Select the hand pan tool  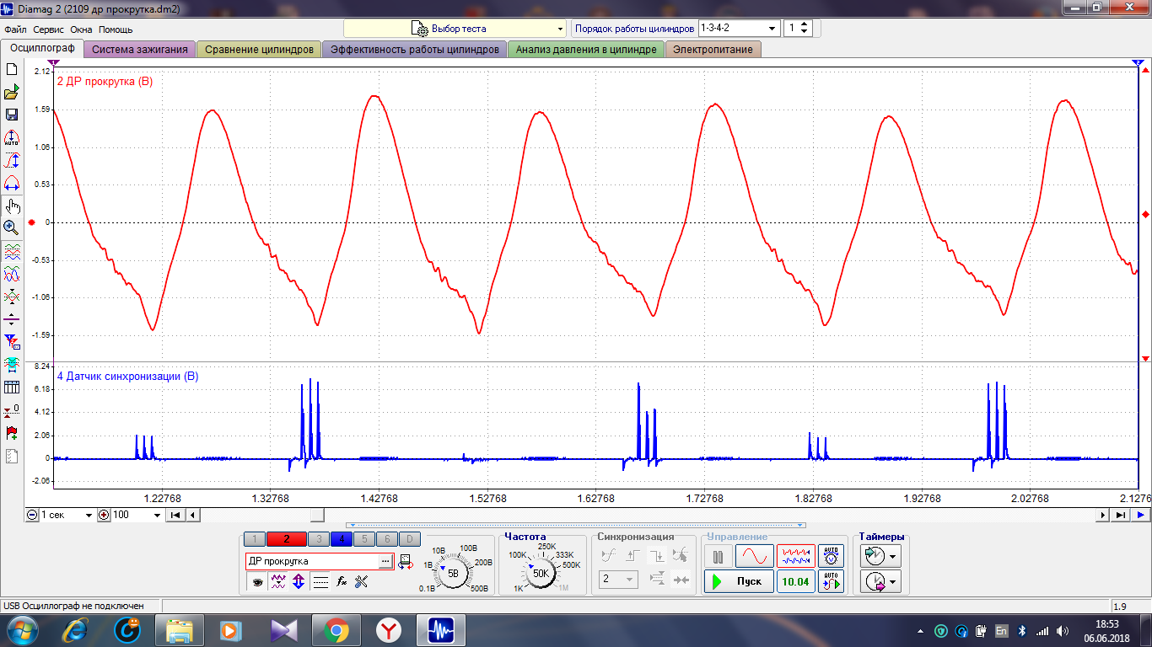[x=12, y=206]
